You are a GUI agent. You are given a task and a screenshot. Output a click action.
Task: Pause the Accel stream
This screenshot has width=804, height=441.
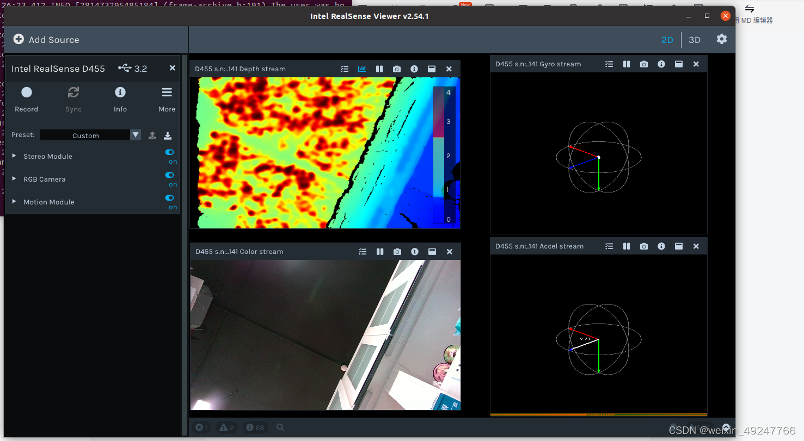pyautogui.click(x=627, y=246)
